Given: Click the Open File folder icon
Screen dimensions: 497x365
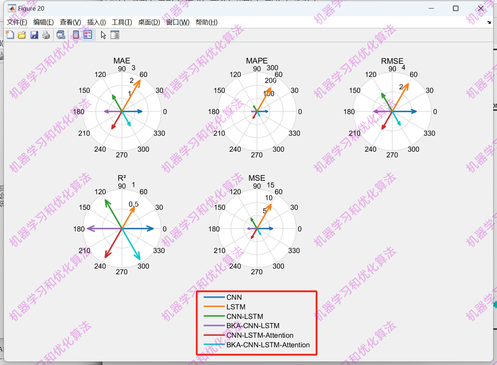Looking at the screenshot, I should click(x=22, y=35).
